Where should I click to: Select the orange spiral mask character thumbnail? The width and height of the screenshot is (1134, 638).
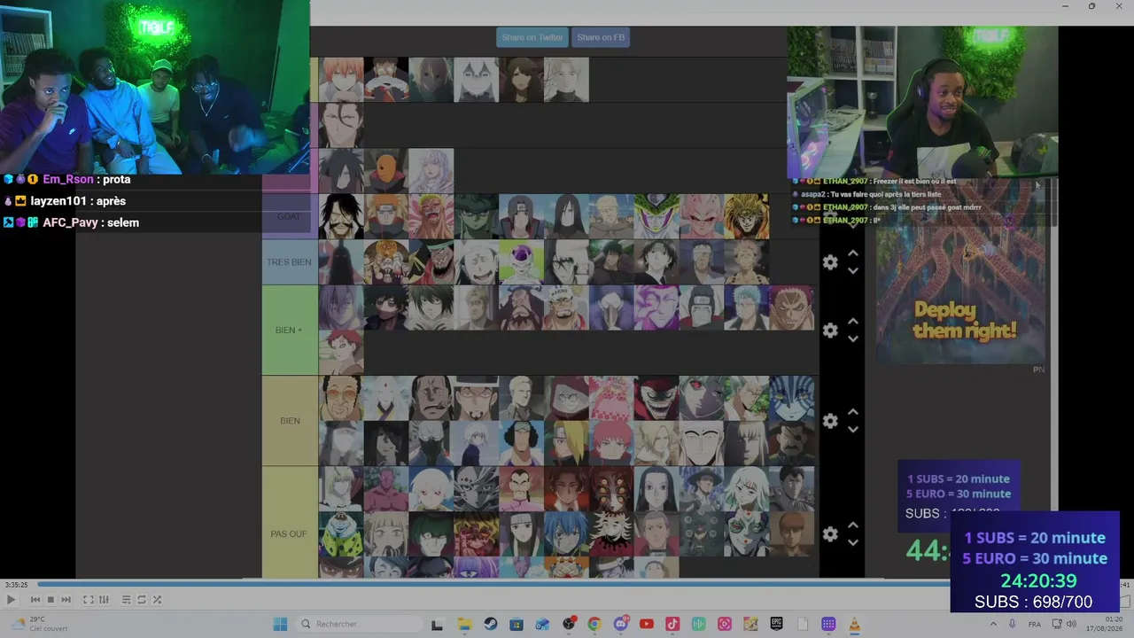(x=386, y=171)
